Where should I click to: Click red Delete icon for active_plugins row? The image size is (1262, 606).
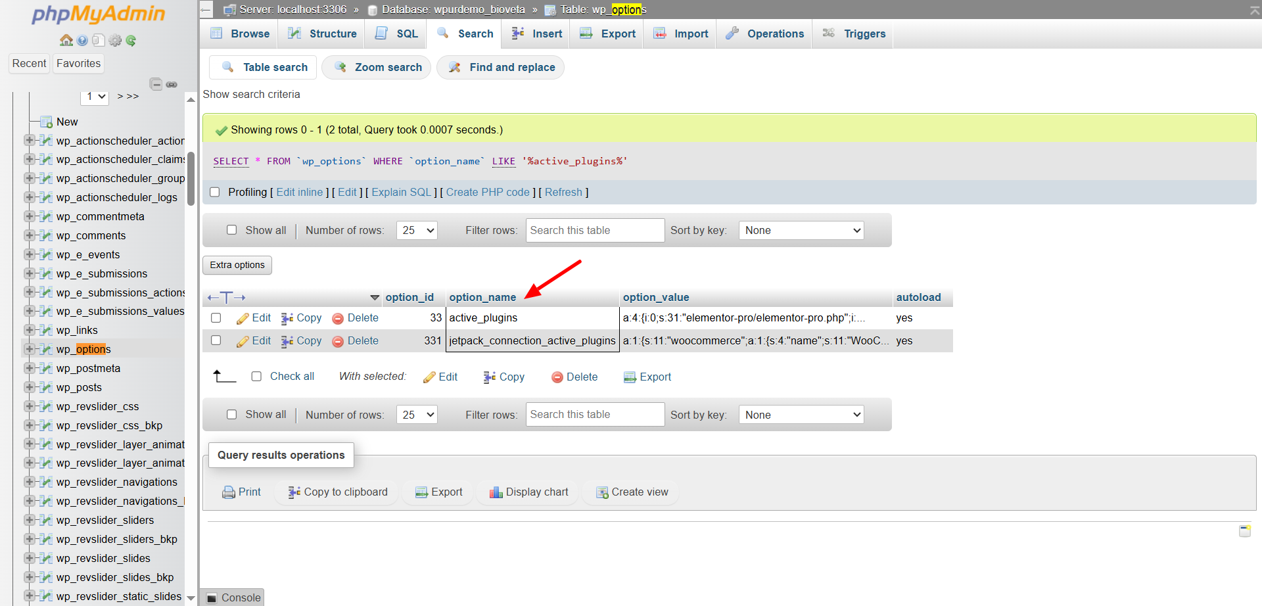point(338,318)
